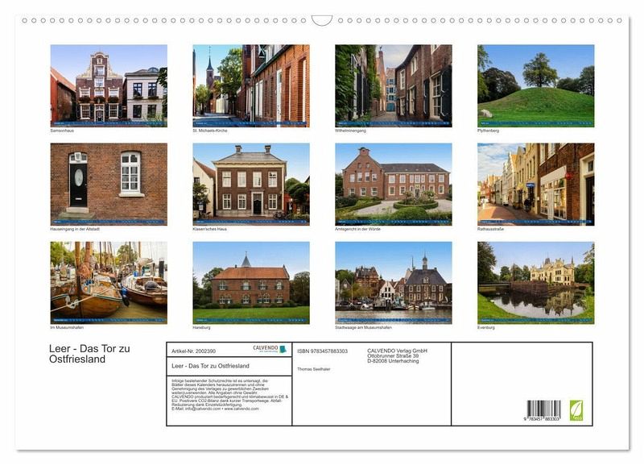Select the 'Evenburg' caption
Screen dimensions: 644x465
tap(486, 328)
